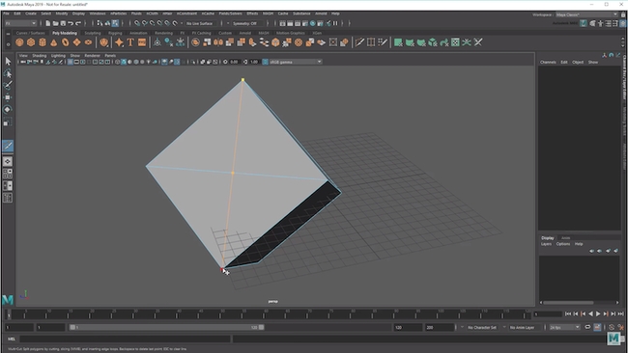
Task: Open the Modify menu
Action: 61,14
